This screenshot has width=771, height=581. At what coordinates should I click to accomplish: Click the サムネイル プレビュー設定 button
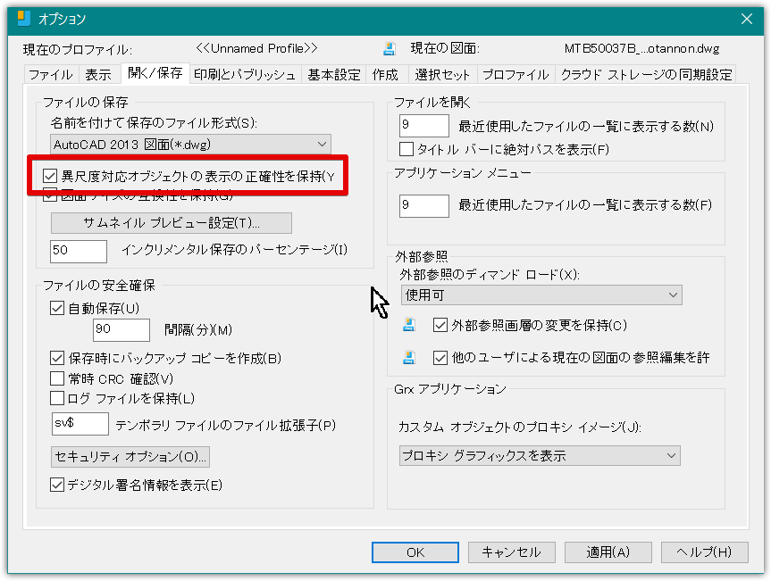click(172, 222)
